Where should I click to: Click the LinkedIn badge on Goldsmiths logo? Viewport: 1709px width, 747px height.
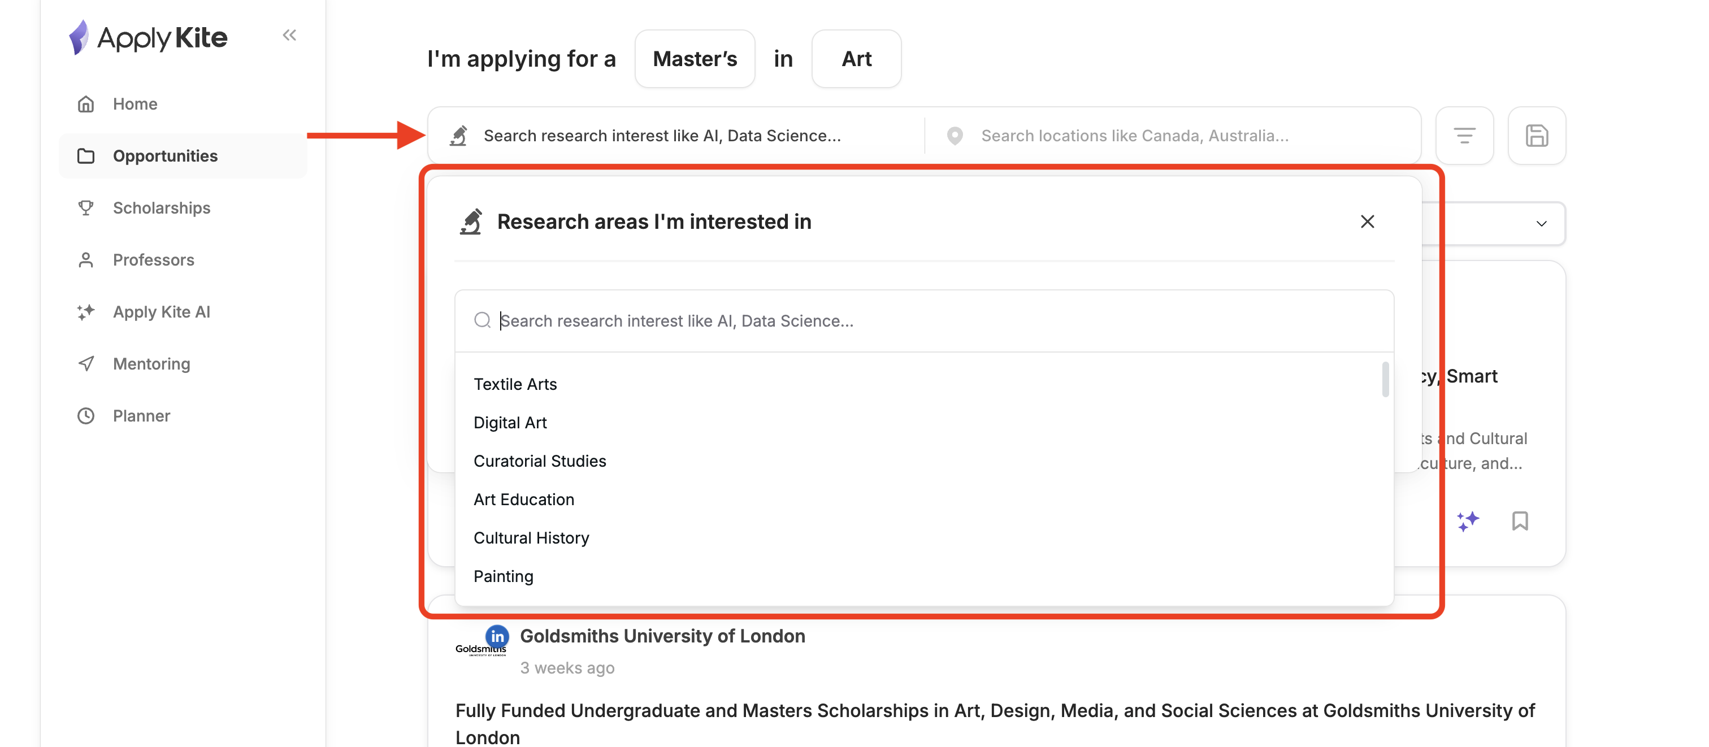[497, 636]
